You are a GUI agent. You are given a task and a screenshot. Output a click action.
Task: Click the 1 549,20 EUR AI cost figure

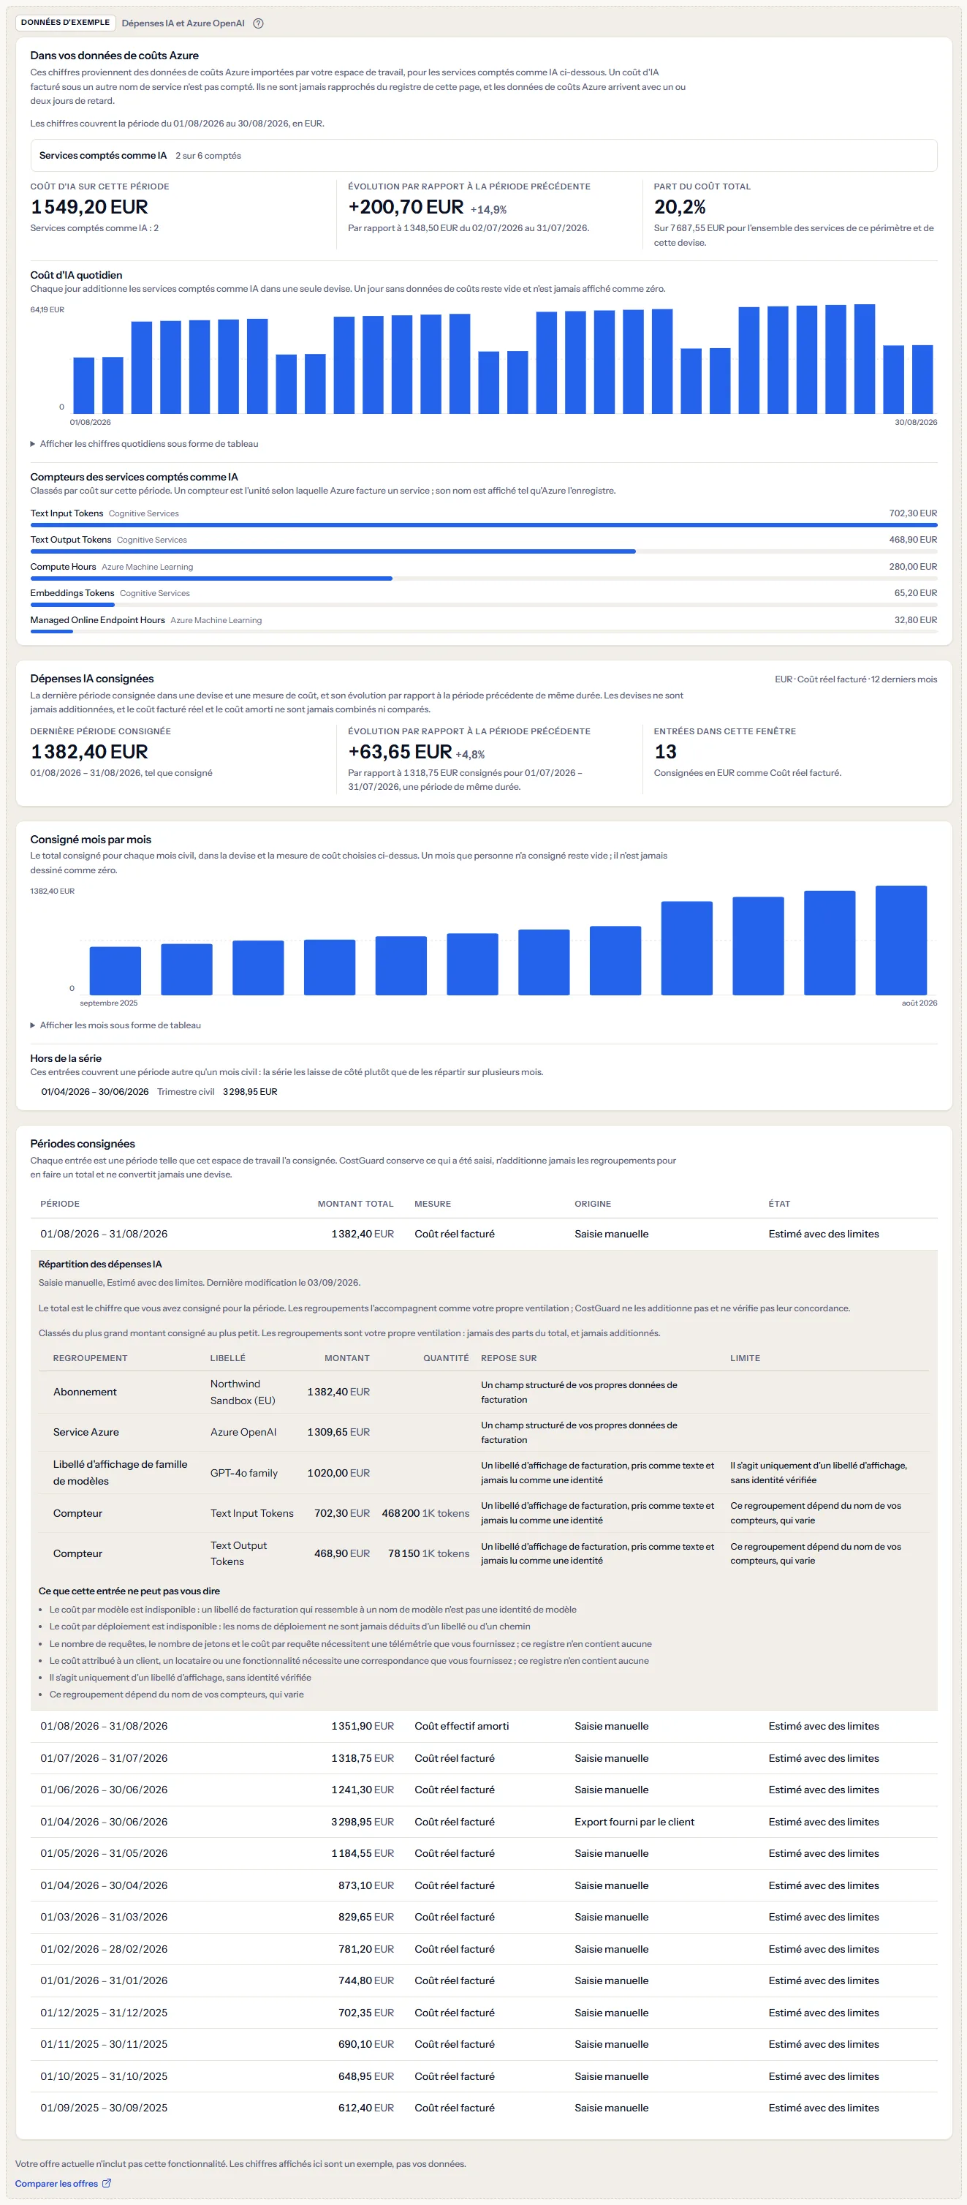[89, 207]
